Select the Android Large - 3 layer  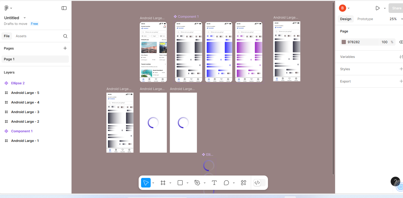pyautogui.click(x=25, y=112)
